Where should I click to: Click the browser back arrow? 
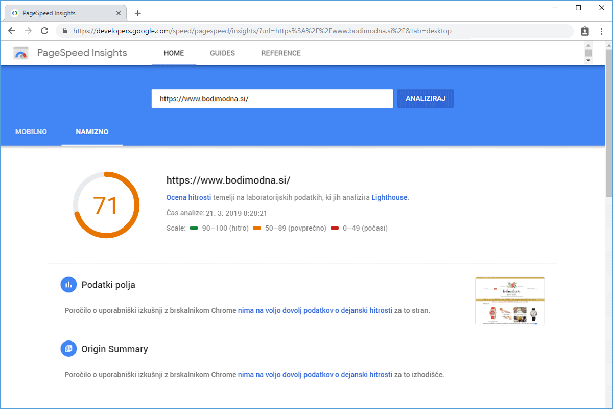coord(12,31)
